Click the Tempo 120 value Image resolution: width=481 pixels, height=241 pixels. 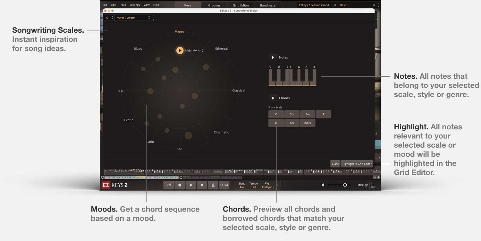[254, 185]
